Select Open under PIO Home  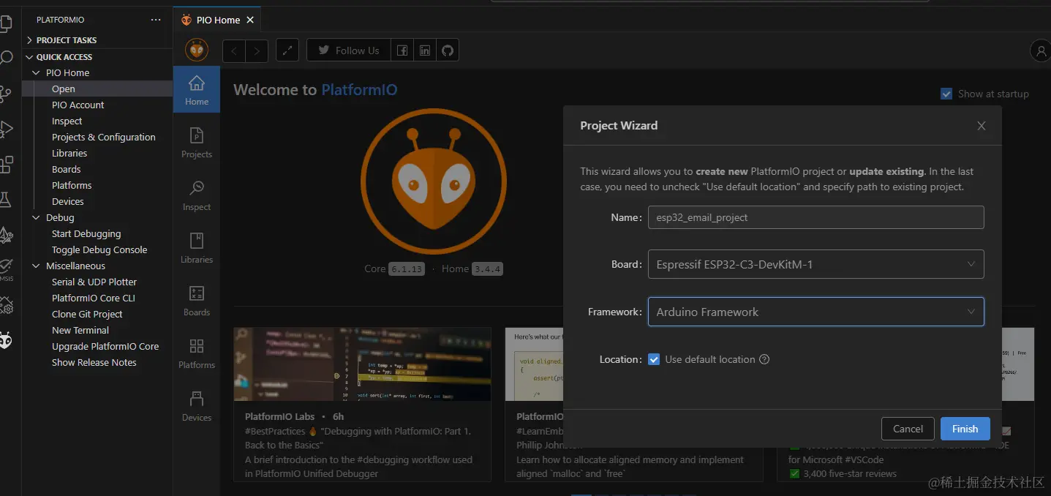(97, 89)
